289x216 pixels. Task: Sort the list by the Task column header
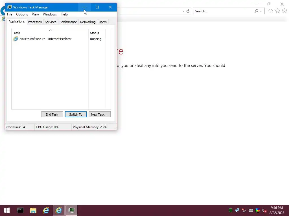pos(50,33)
